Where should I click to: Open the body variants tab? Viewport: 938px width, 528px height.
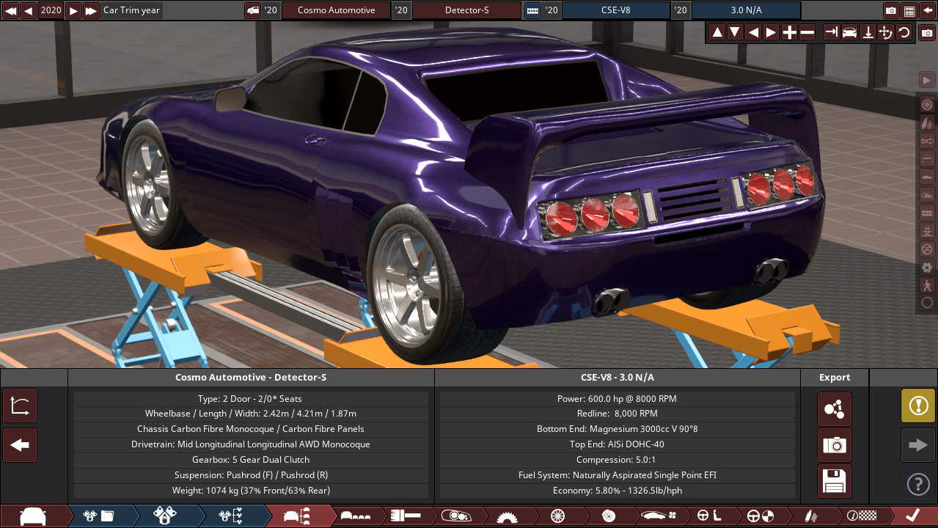coord(356,516)
